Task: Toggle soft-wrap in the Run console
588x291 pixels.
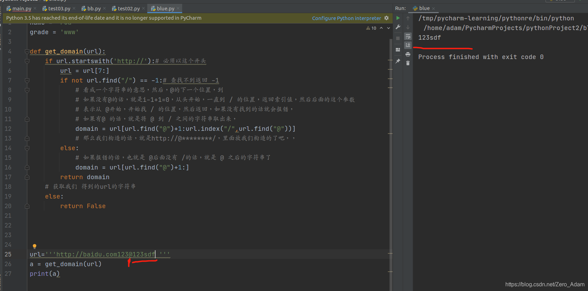Action: coord(408,36)
